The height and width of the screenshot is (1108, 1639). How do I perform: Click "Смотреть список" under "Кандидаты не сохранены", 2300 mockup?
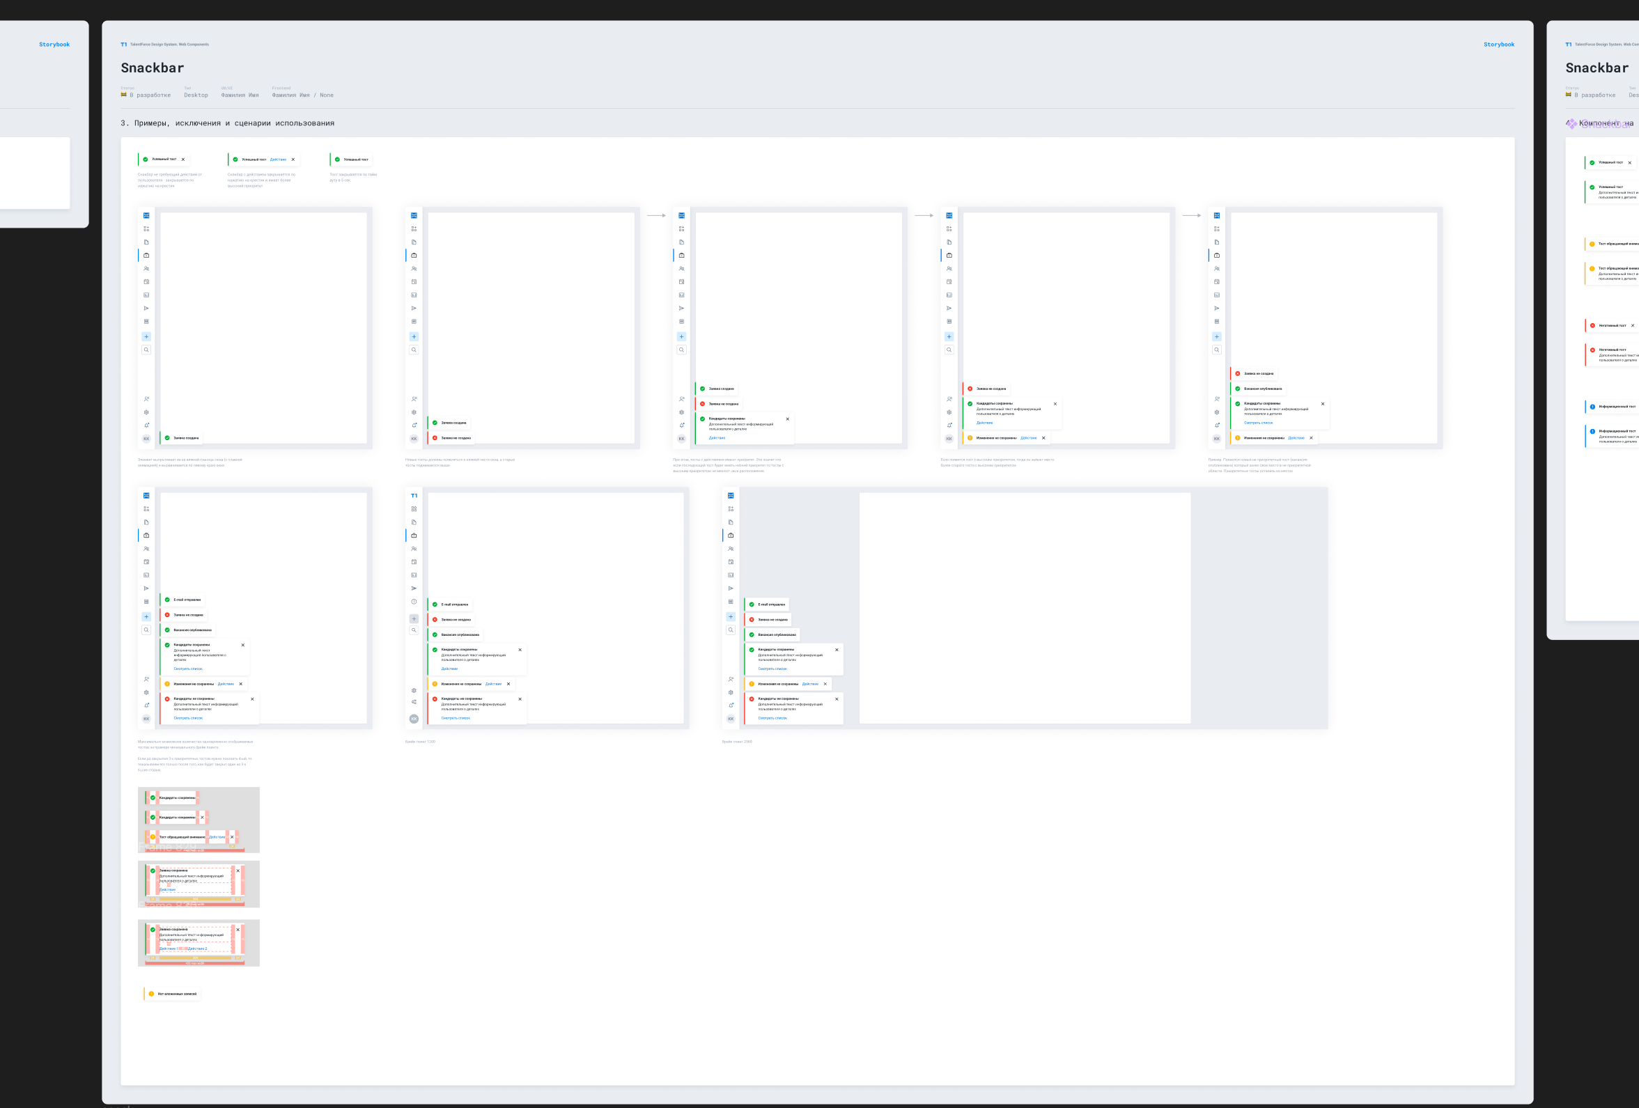pos(772,718)
